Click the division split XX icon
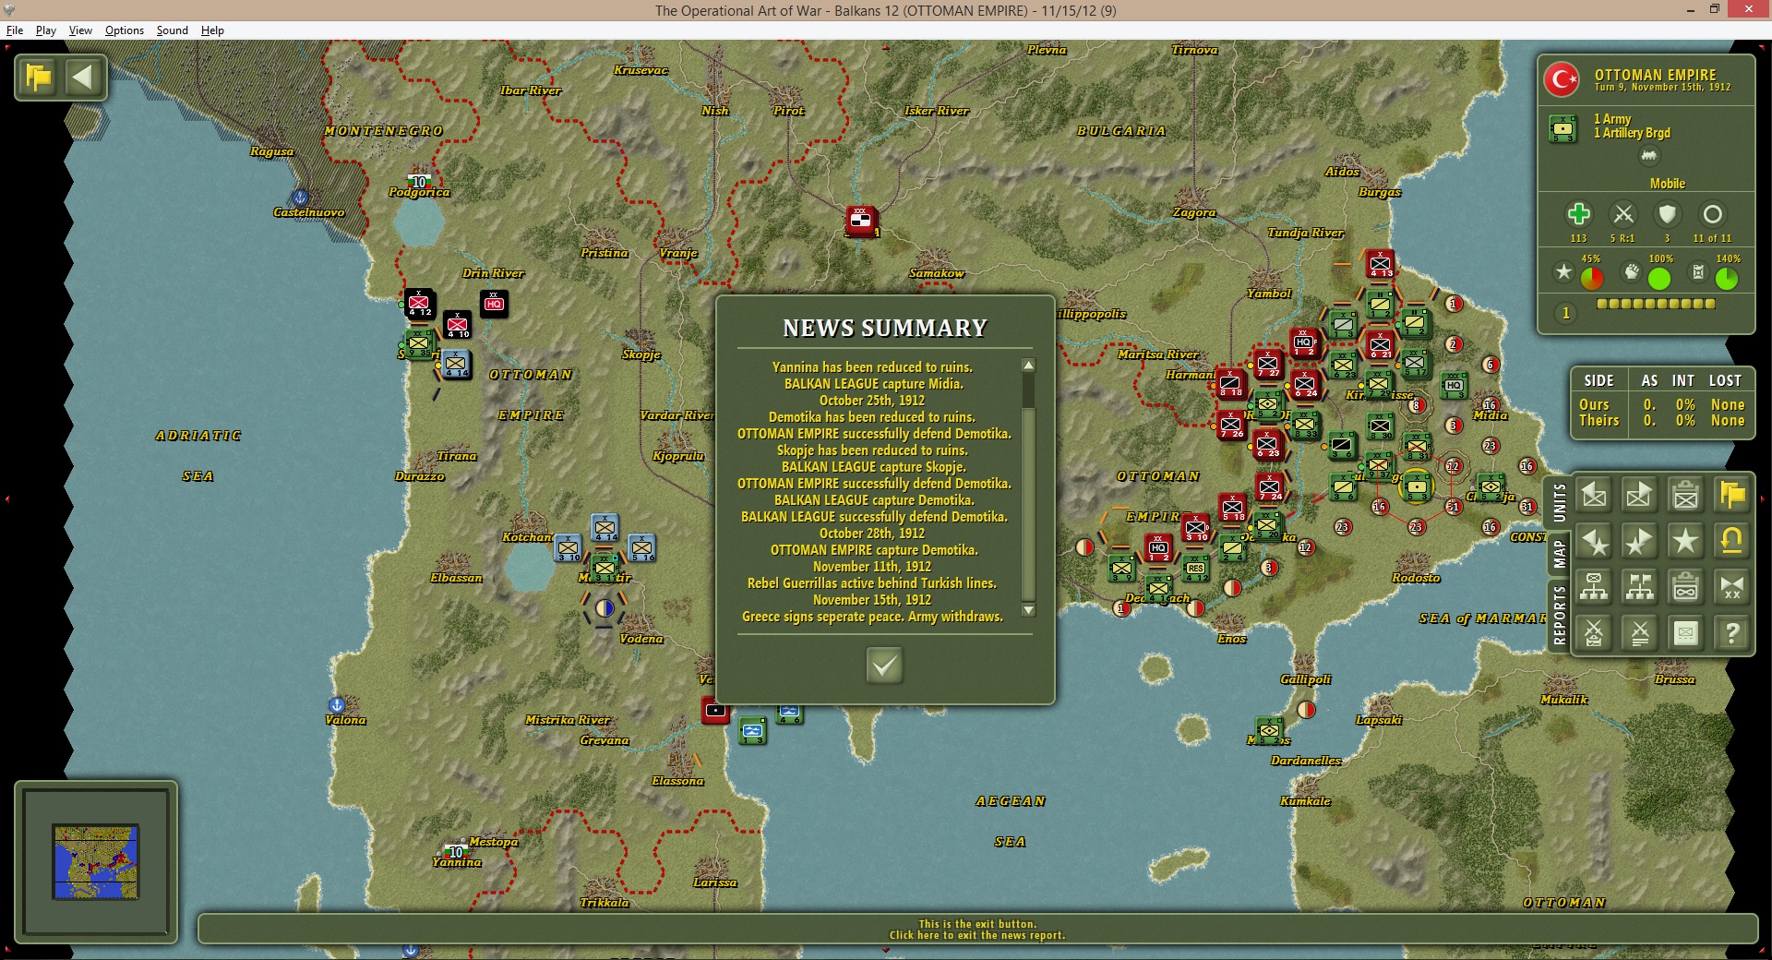 (x=1731, y=587)
